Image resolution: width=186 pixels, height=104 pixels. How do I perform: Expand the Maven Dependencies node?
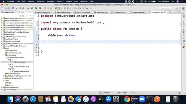4,78
